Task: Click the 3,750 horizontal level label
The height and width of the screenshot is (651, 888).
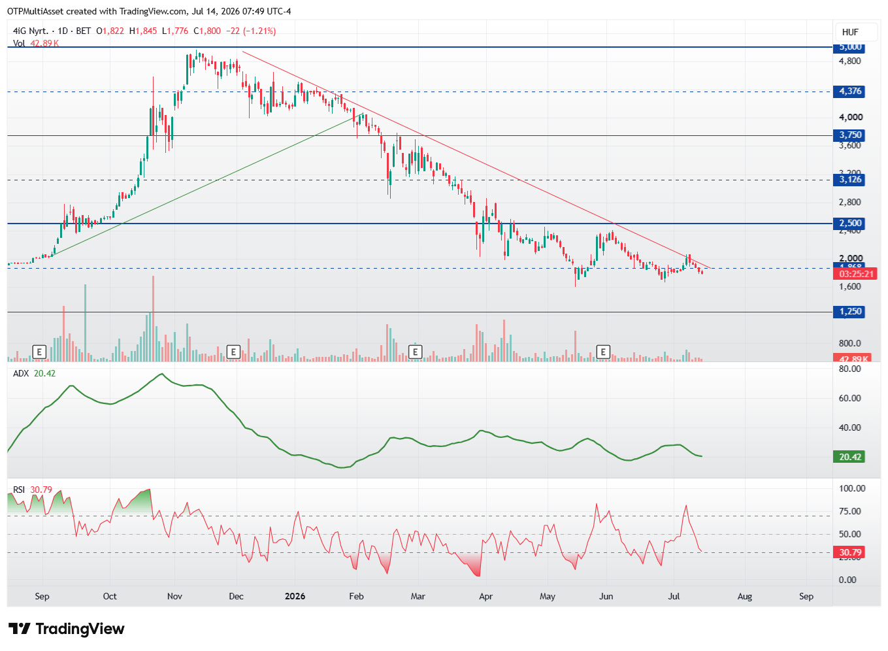Action: click(x=850, y=135)
